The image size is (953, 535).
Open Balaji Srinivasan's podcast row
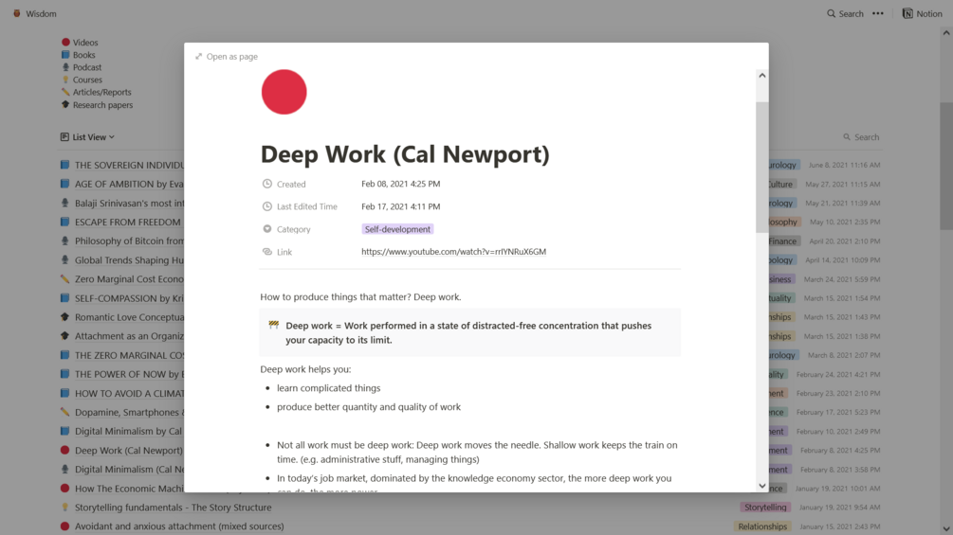pyautogui.click(x=129, y=204)
